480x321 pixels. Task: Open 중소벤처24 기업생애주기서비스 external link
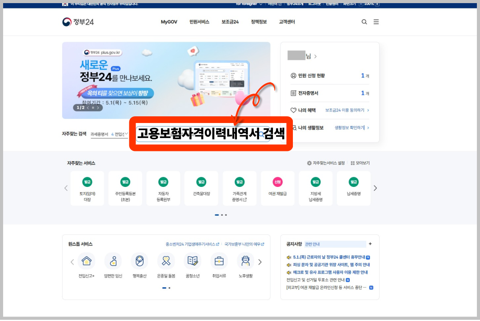192,244
